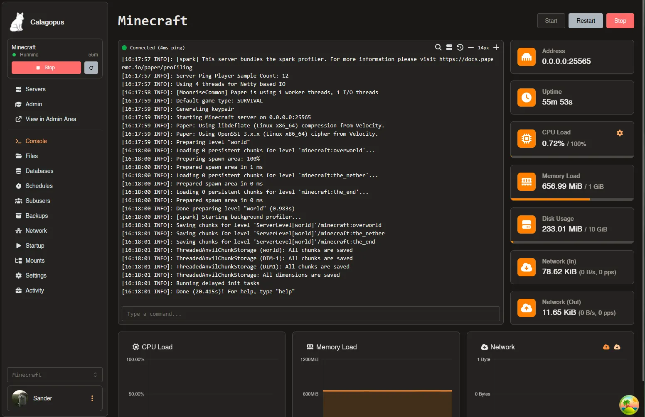Click the Disk Usage drive icon
The image size is (645, 417).
(527, 224)
